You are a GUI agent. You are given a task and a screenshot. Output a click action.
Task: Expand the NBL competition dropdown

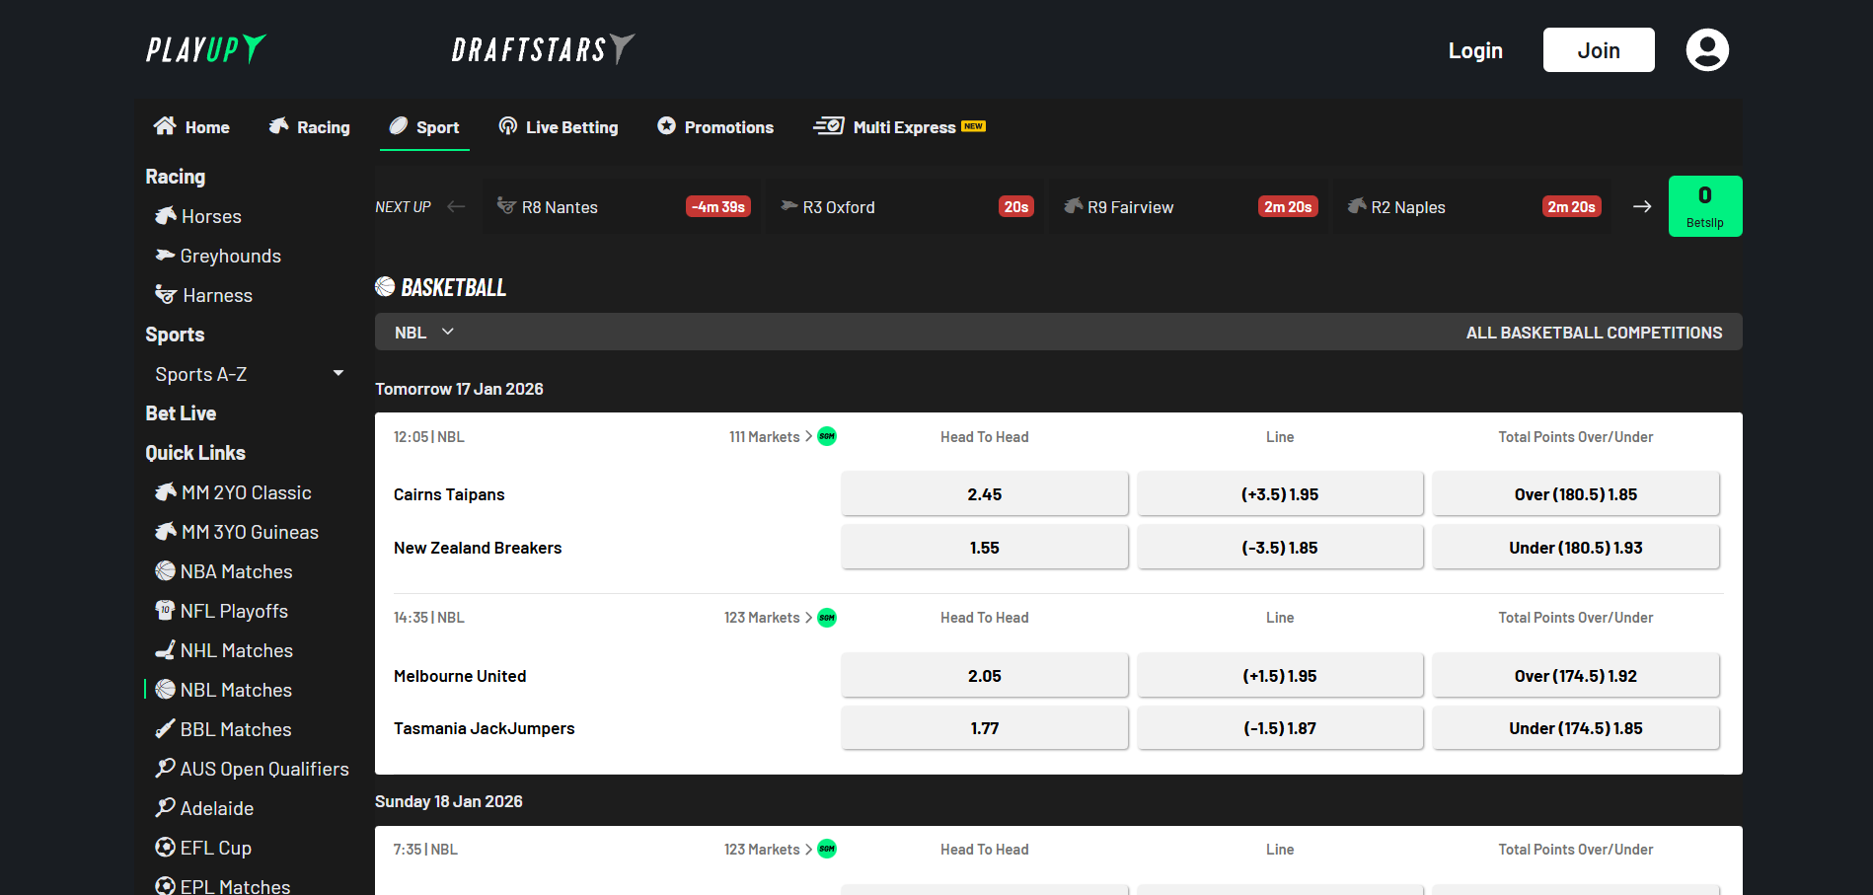click(x=425, y=333)
